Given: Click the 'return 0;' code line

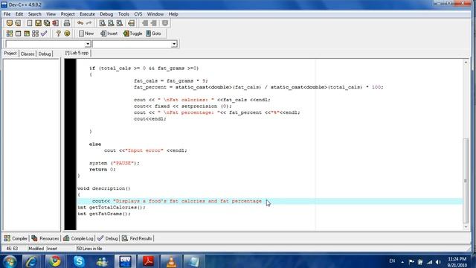Looking at the screenshot, I should pyautogui.click(x=103, y=170).
